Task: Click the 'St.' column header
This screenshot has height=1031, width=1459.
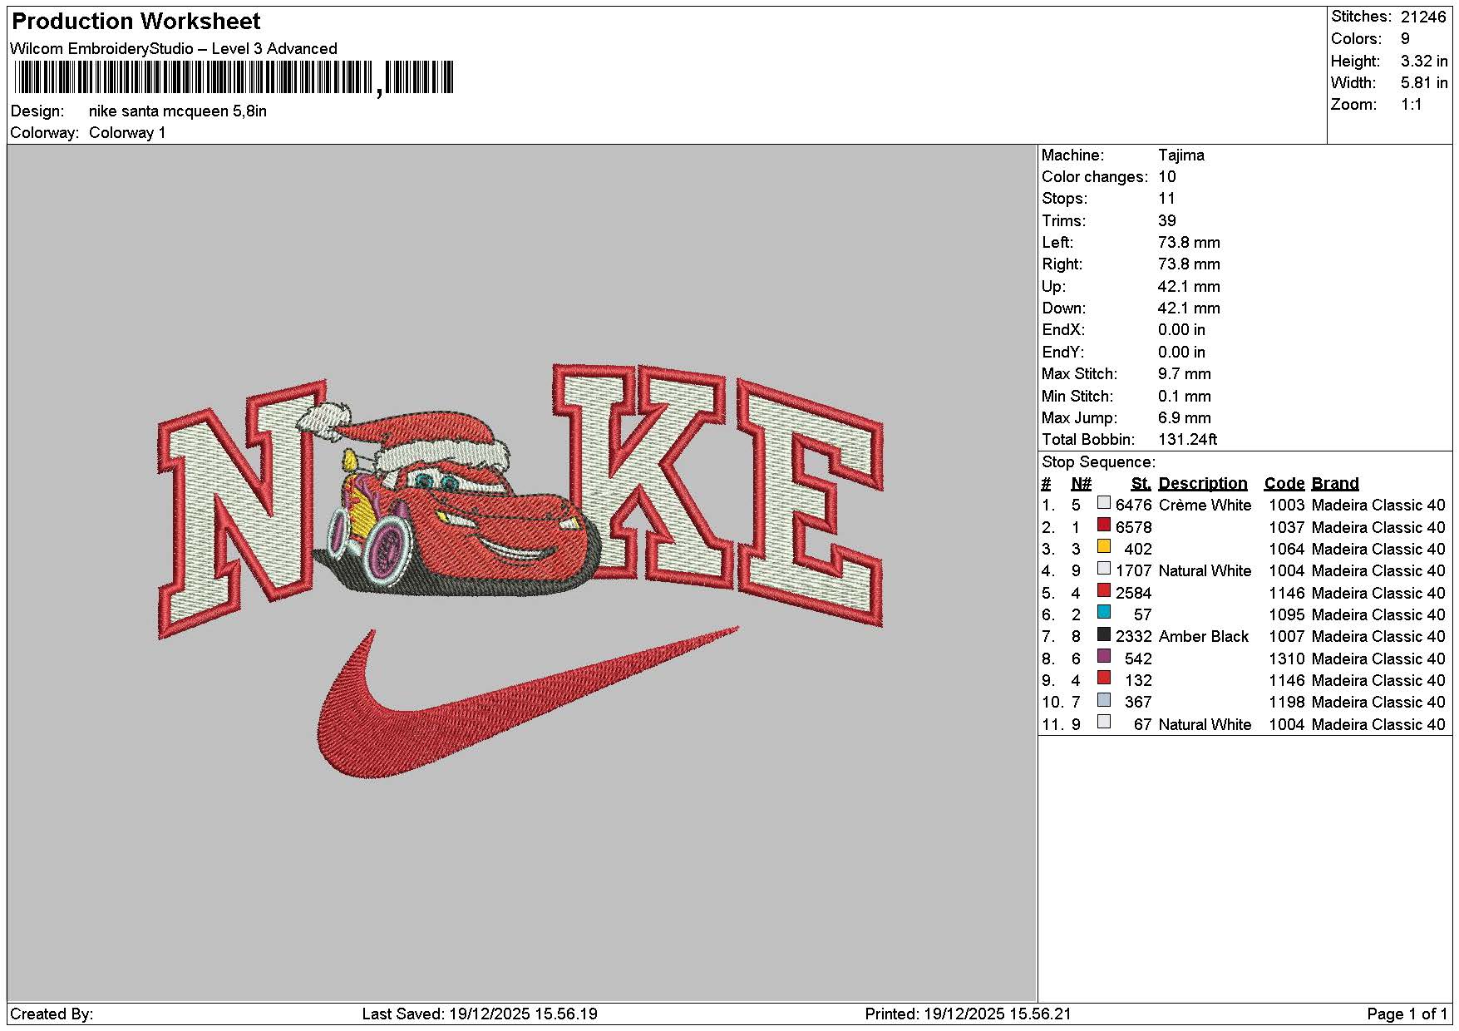Action: (1141, 484)
